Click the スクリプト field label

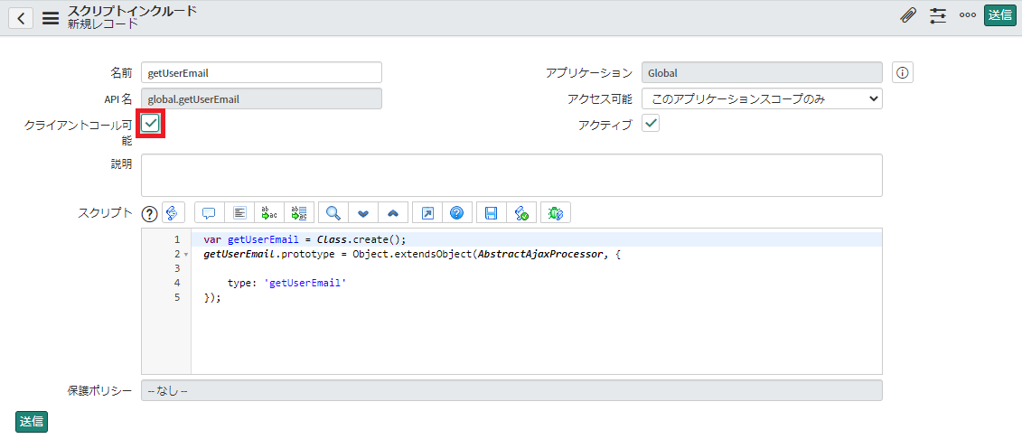[x=105, y=213]
